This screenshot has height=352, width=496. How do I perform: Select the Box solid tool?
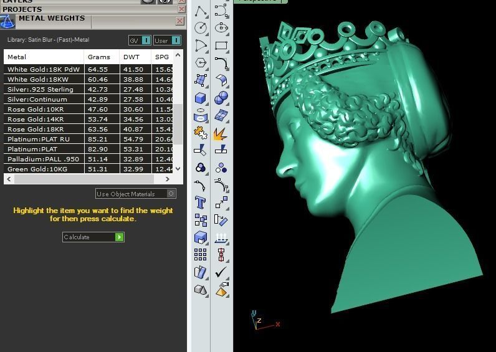tap(201, 98)
